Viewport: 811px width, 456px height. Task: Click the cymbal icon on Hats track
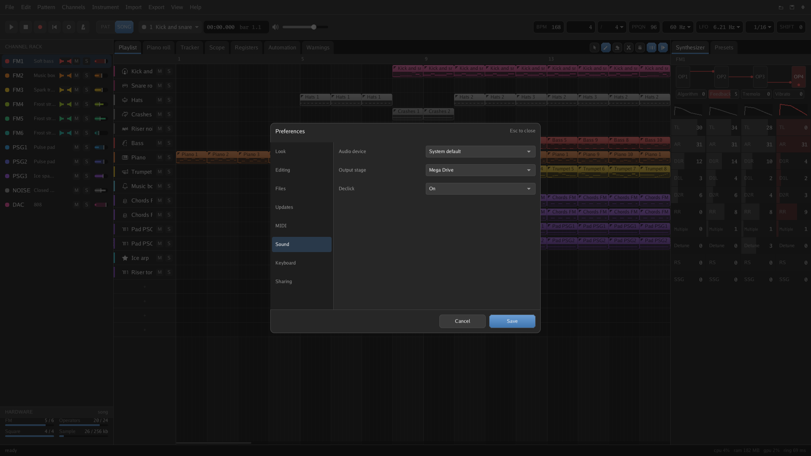125,100
